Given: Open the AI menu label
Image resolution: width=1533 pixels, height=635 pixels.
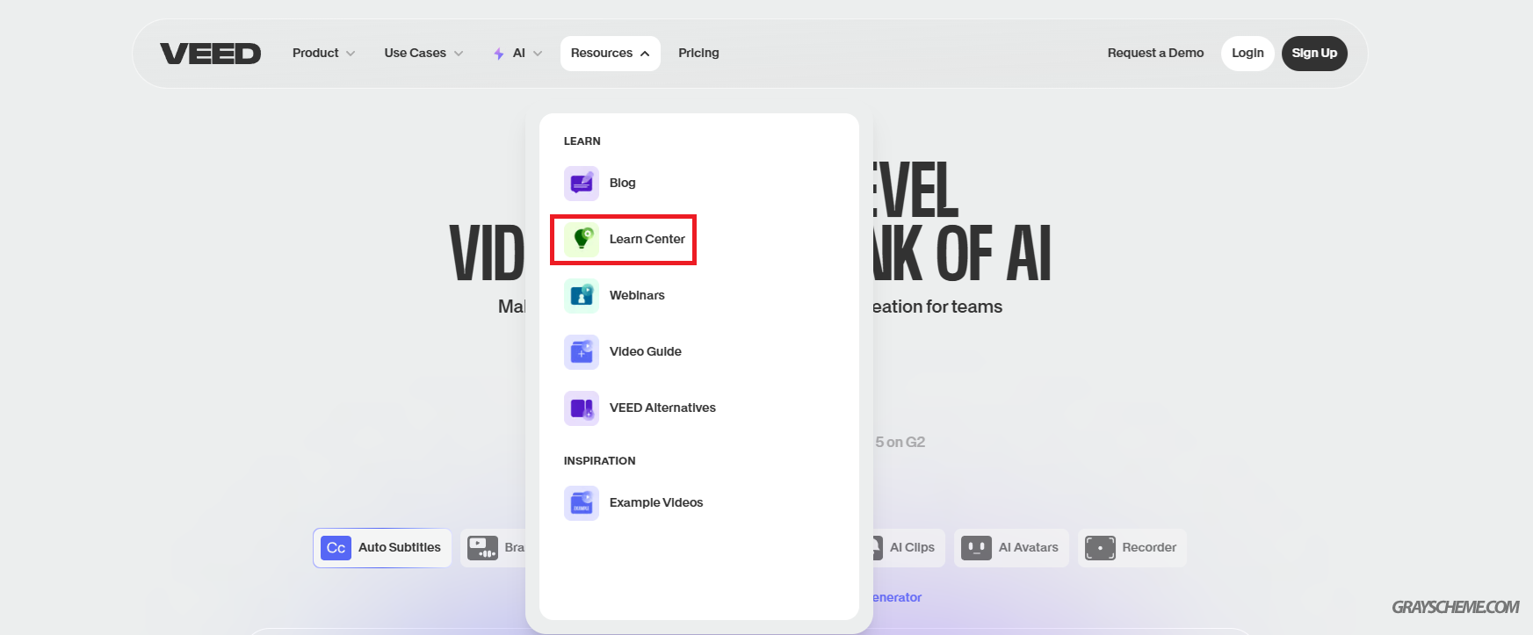Looking at the screenshot, I should [x=518, y=53].
